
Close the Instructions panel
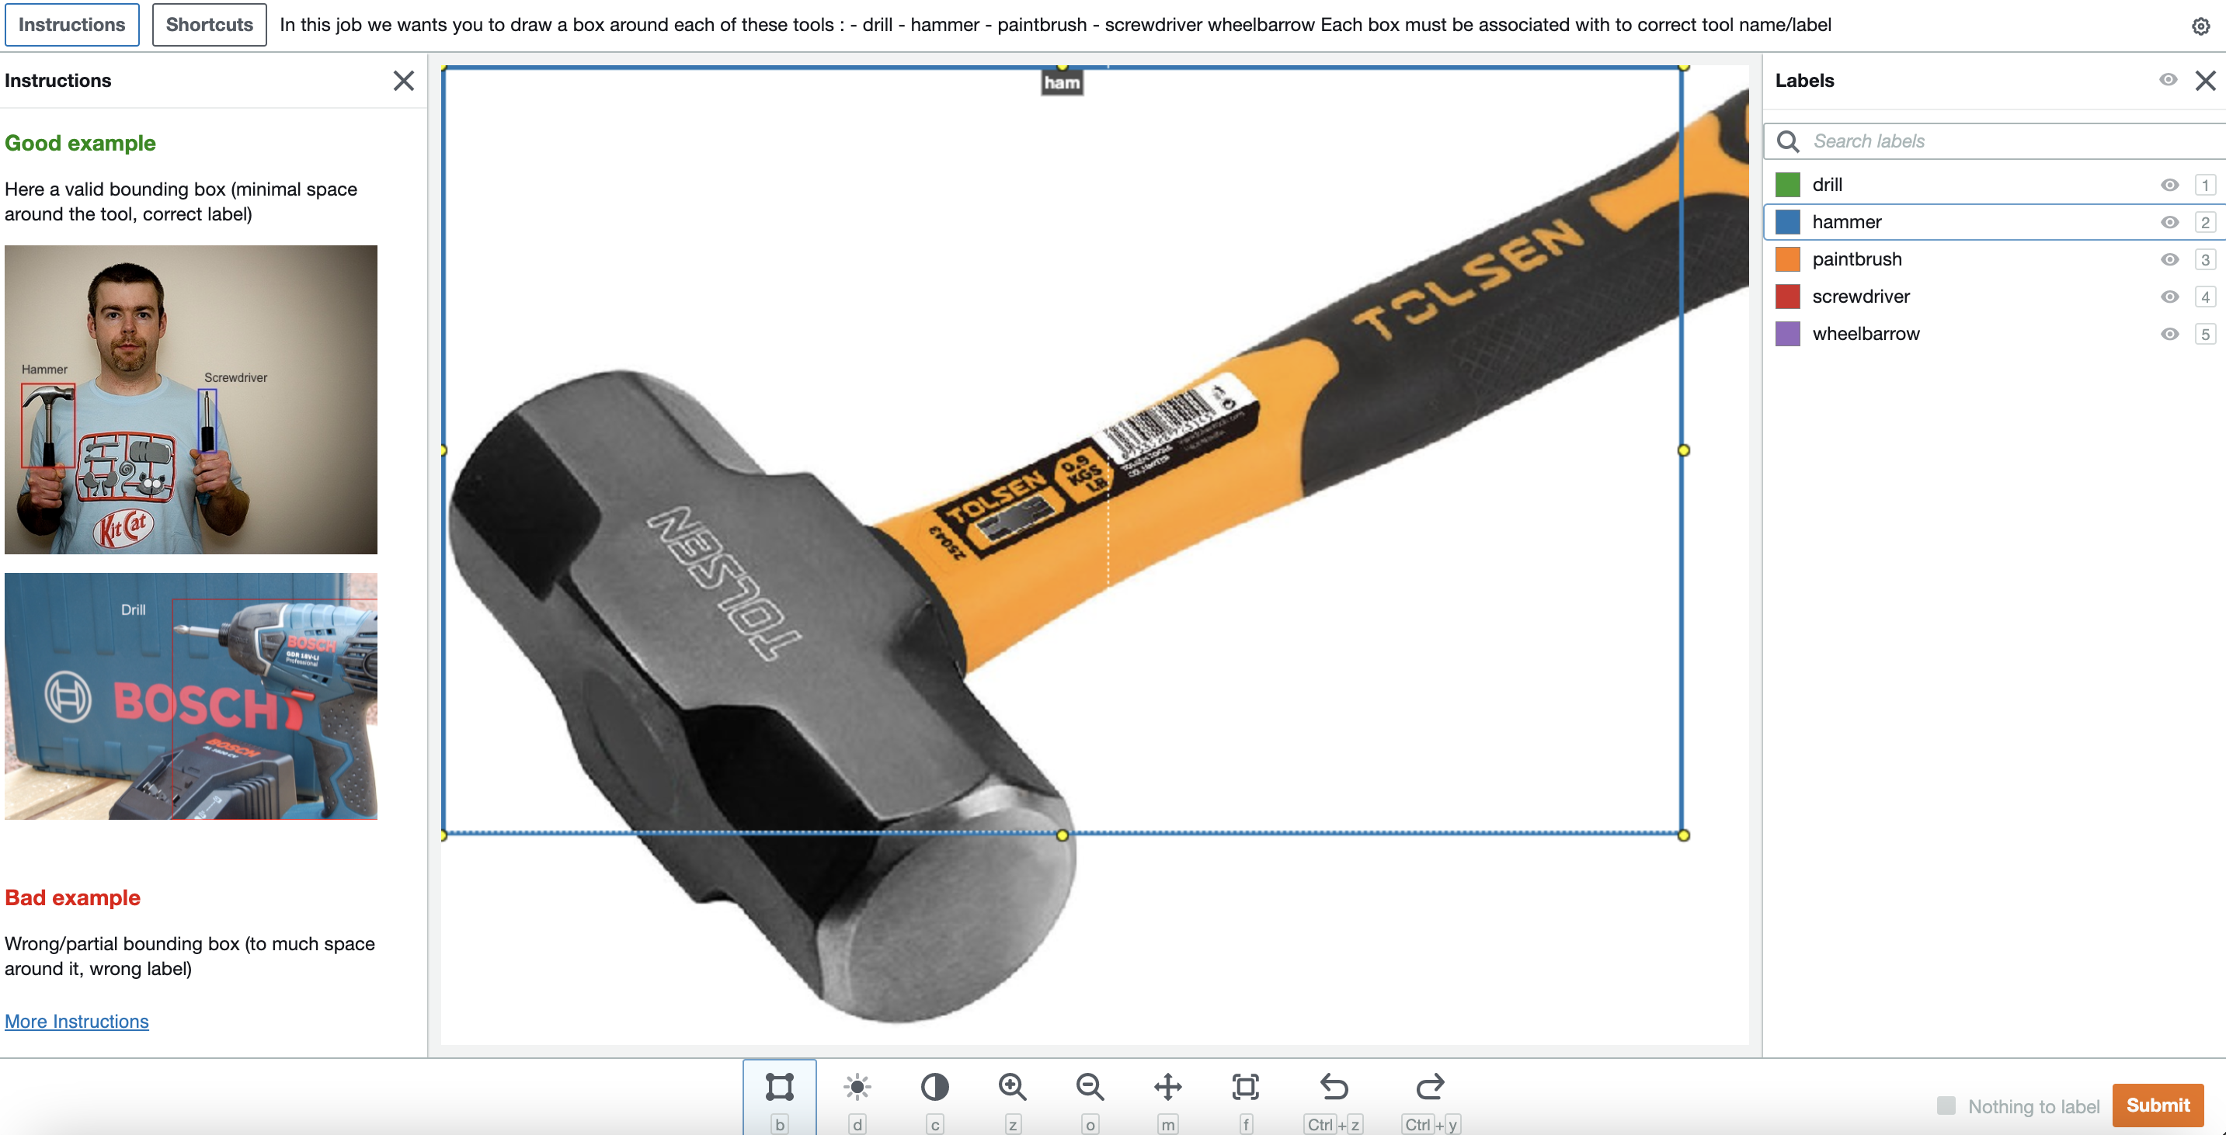[404, 80]
